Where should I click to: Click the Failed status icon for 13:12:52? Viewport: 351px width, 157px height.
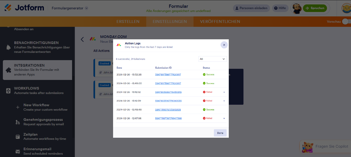pyautogui.click(x=204, y=92)
